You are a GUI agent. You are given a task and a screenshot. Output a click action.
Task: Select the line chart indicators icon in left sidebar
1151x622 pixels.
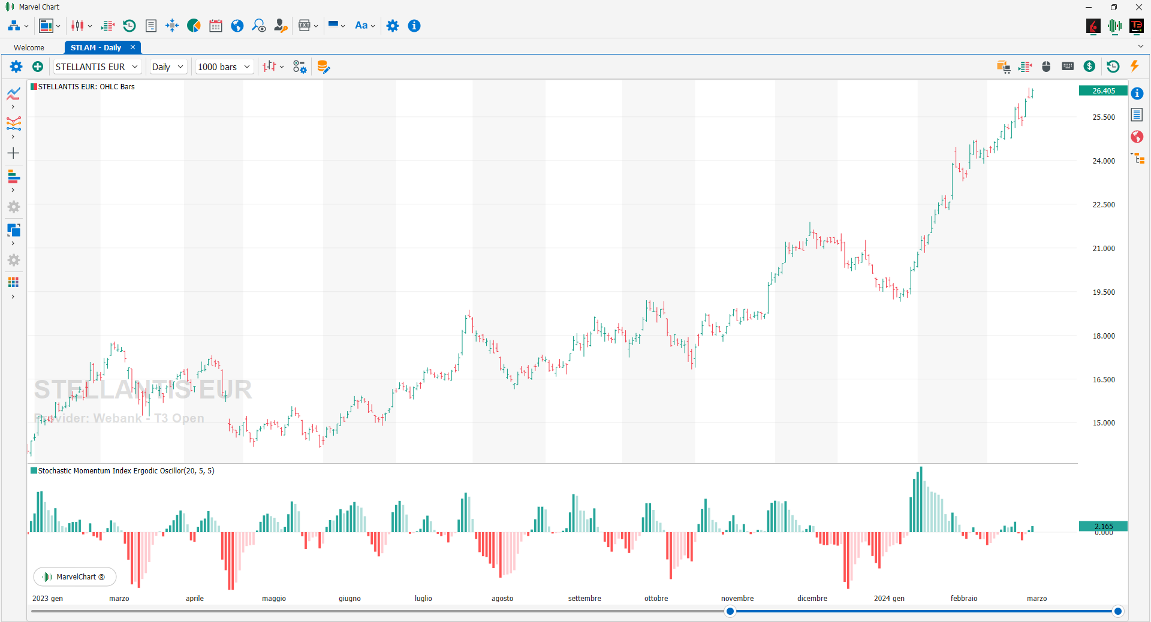pos(13,93)
